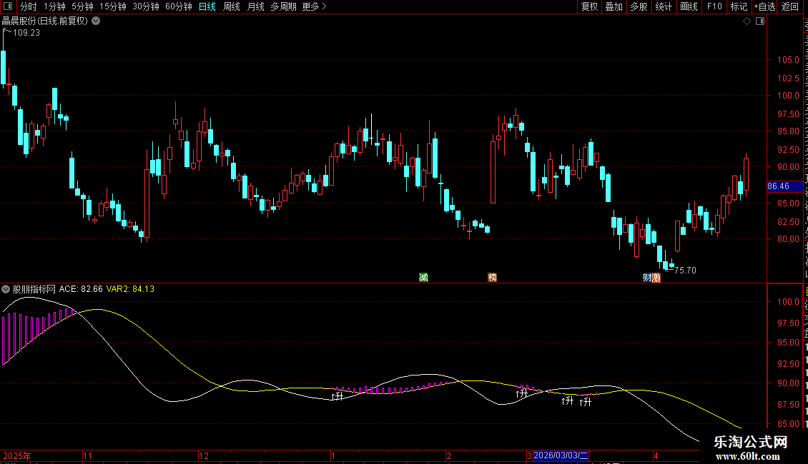Click the 2025年 label on time axis
808x464 pixels.
tap(17, 455)
